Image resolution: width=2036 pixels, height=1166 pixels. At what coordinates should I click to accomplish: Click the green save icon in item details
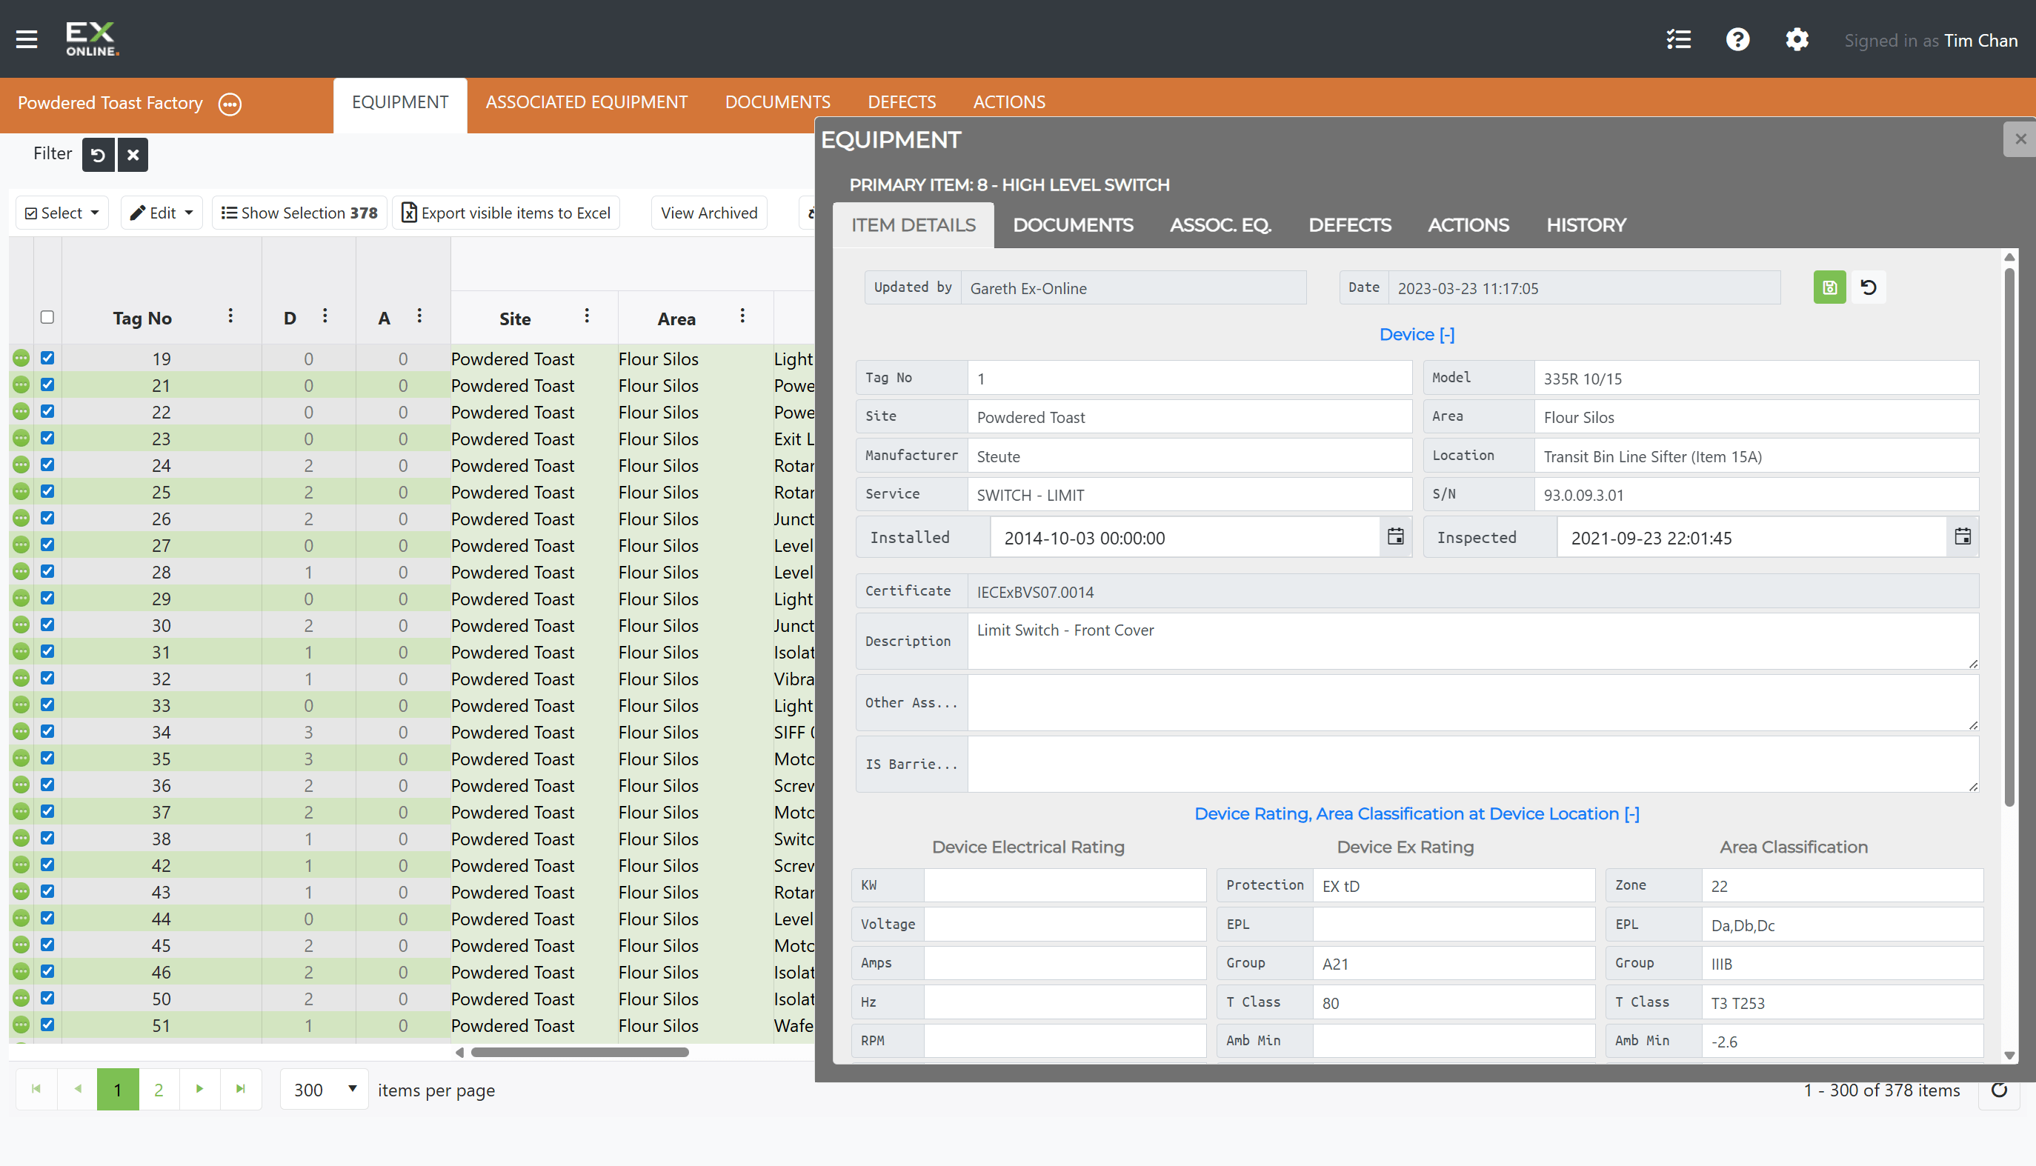(x=1829, y=287)
